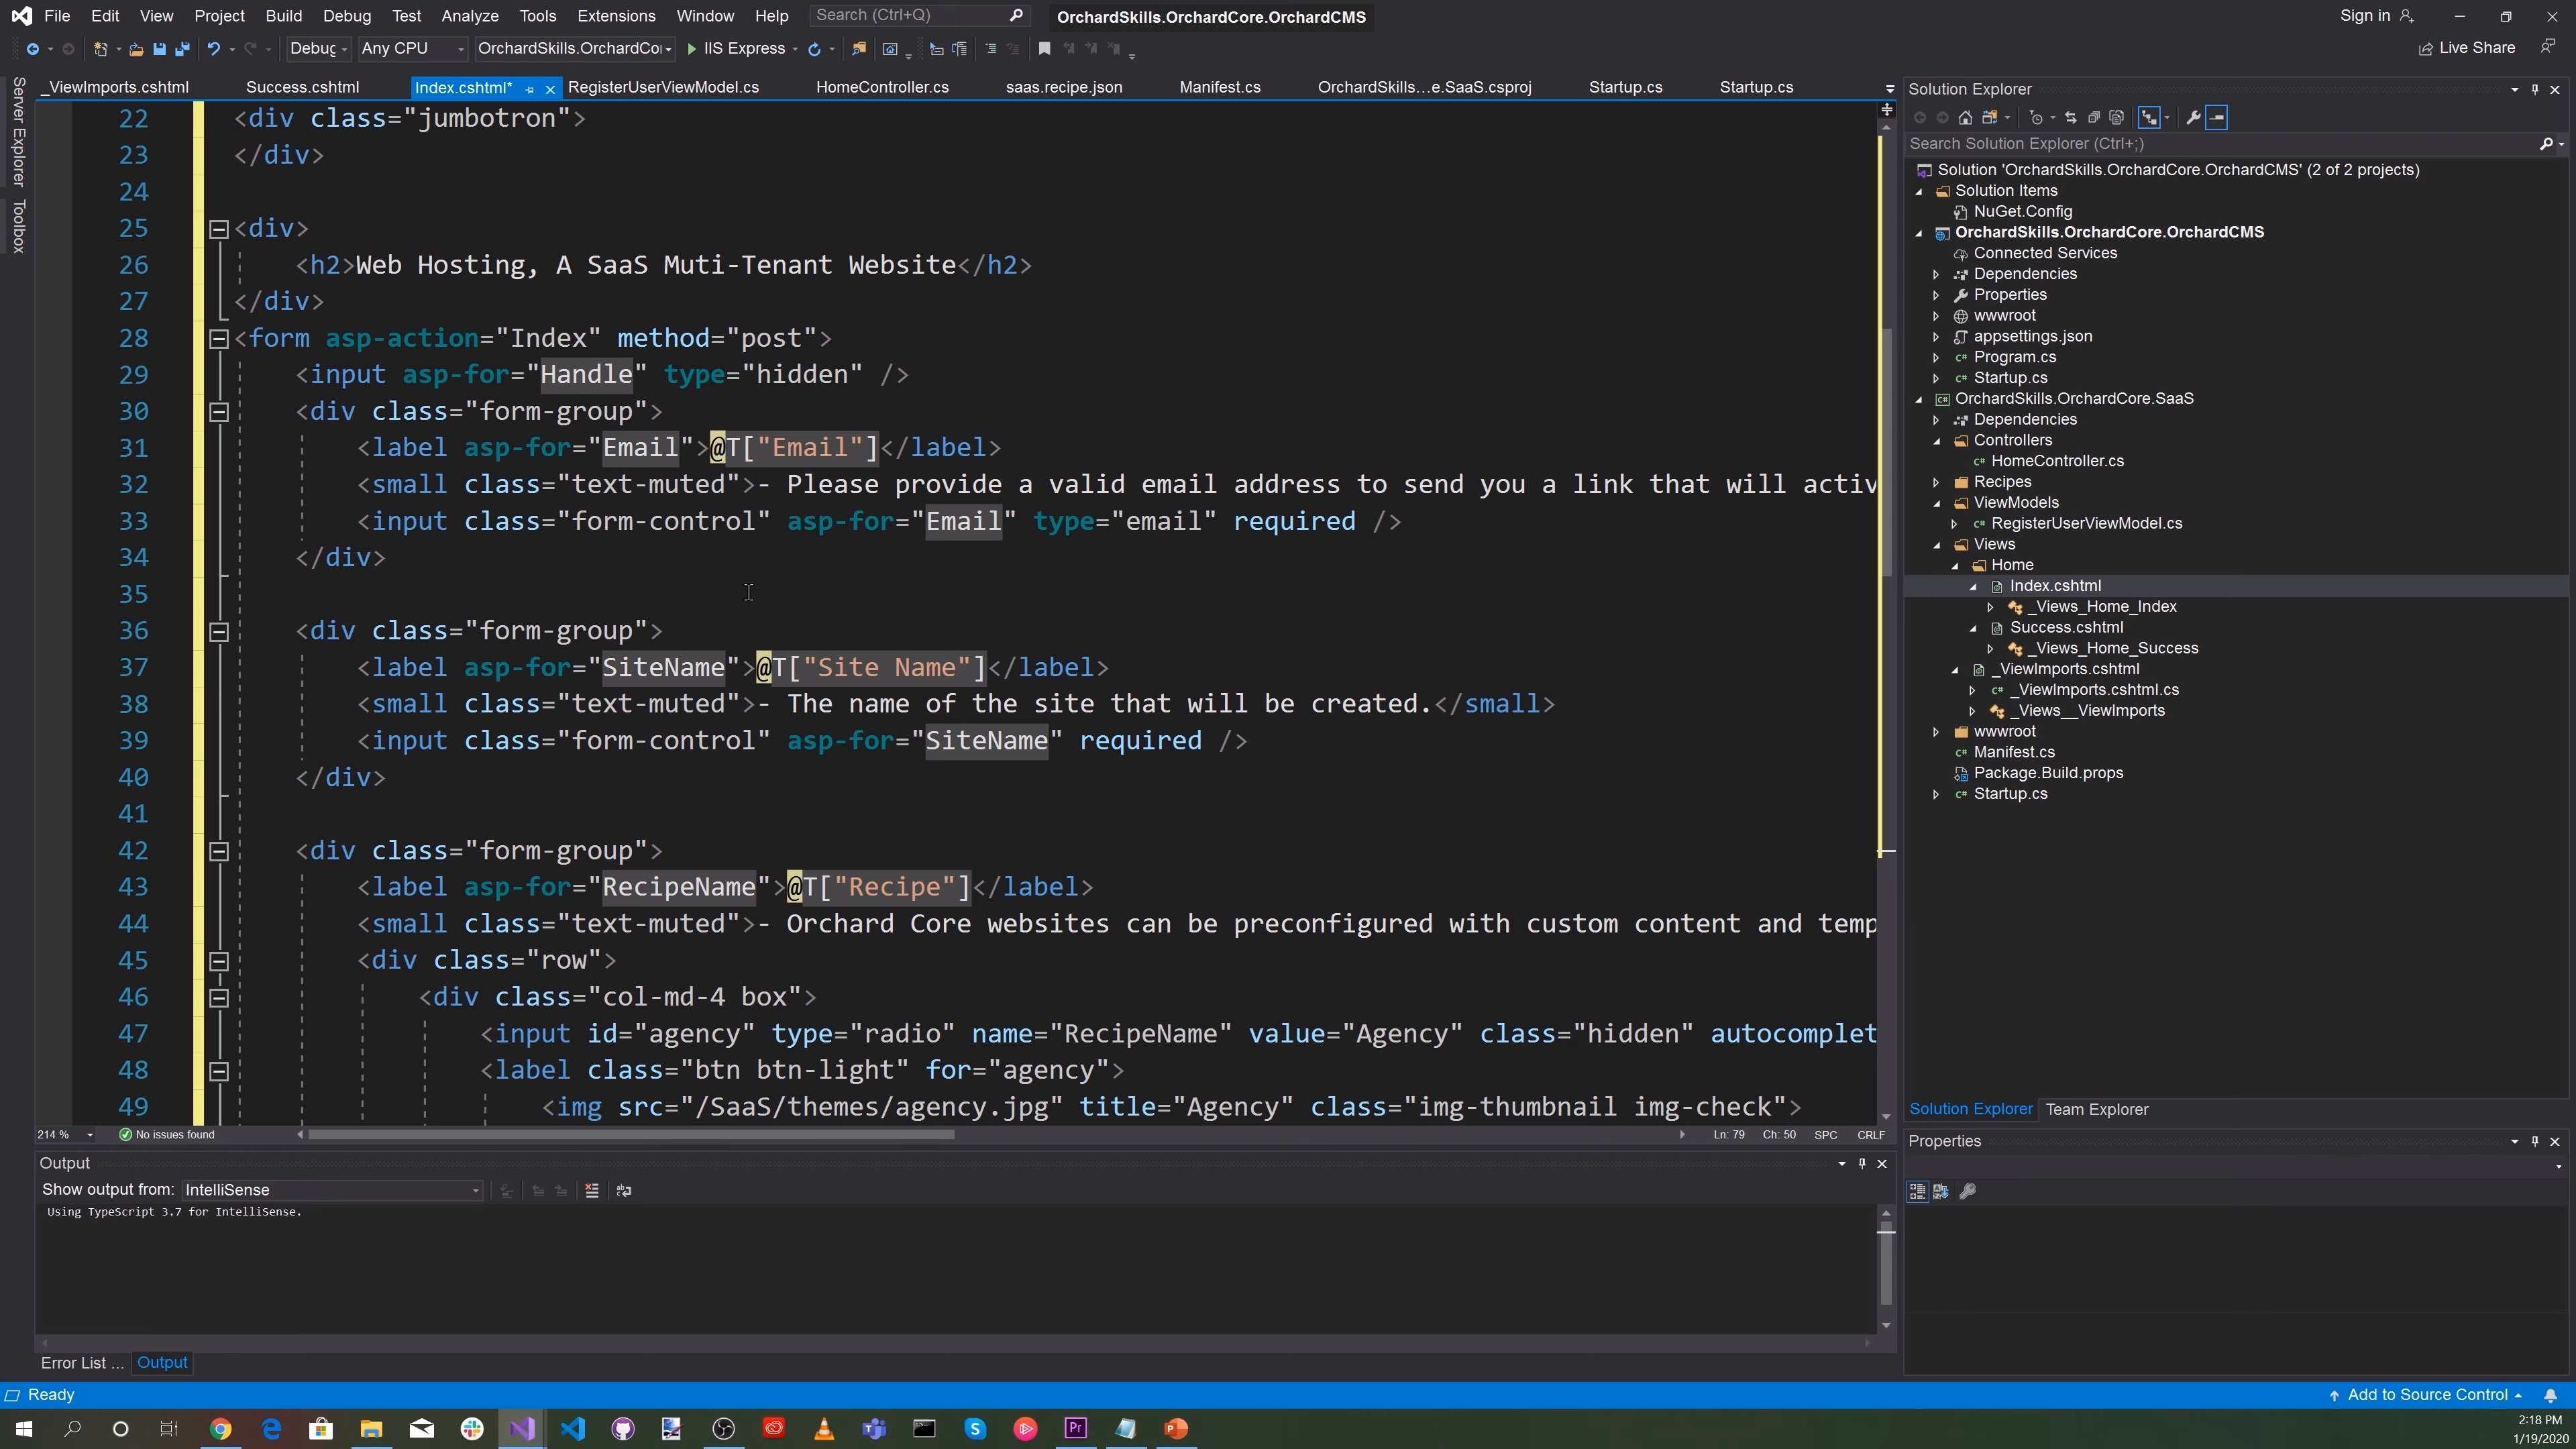2576x1449 pixels.
Task: Click Add to Source Control in status bar
Action: (x=2425, y=1395)
